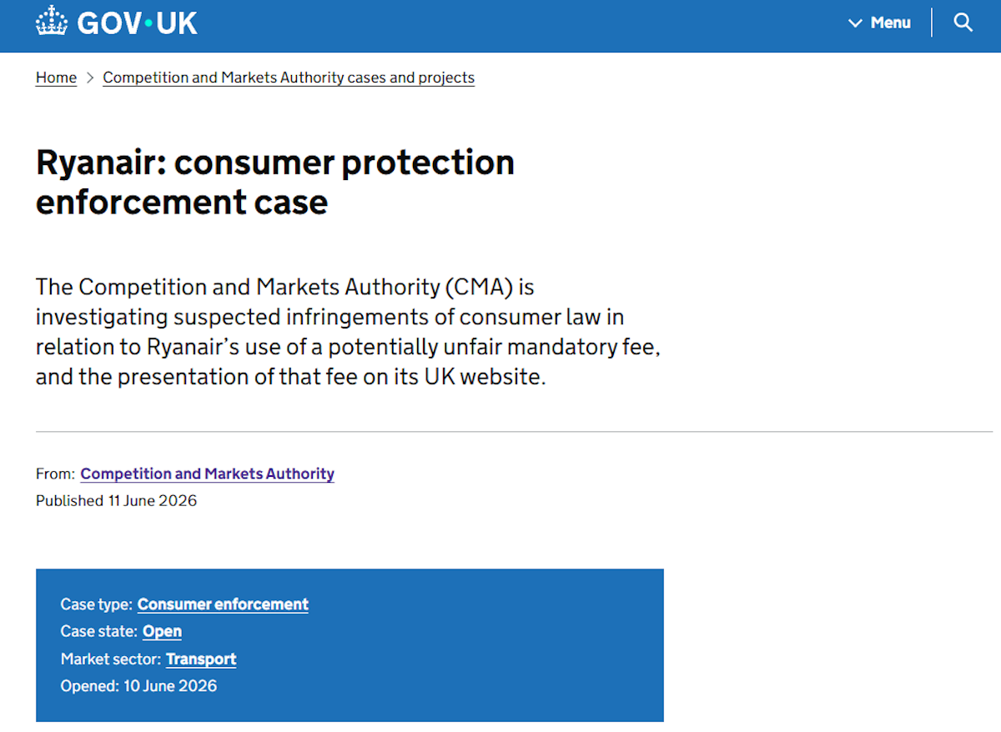Click the Opened 10 June 2026 text
The height and width of the screenshot is (732, 1001).
point(138,687)
